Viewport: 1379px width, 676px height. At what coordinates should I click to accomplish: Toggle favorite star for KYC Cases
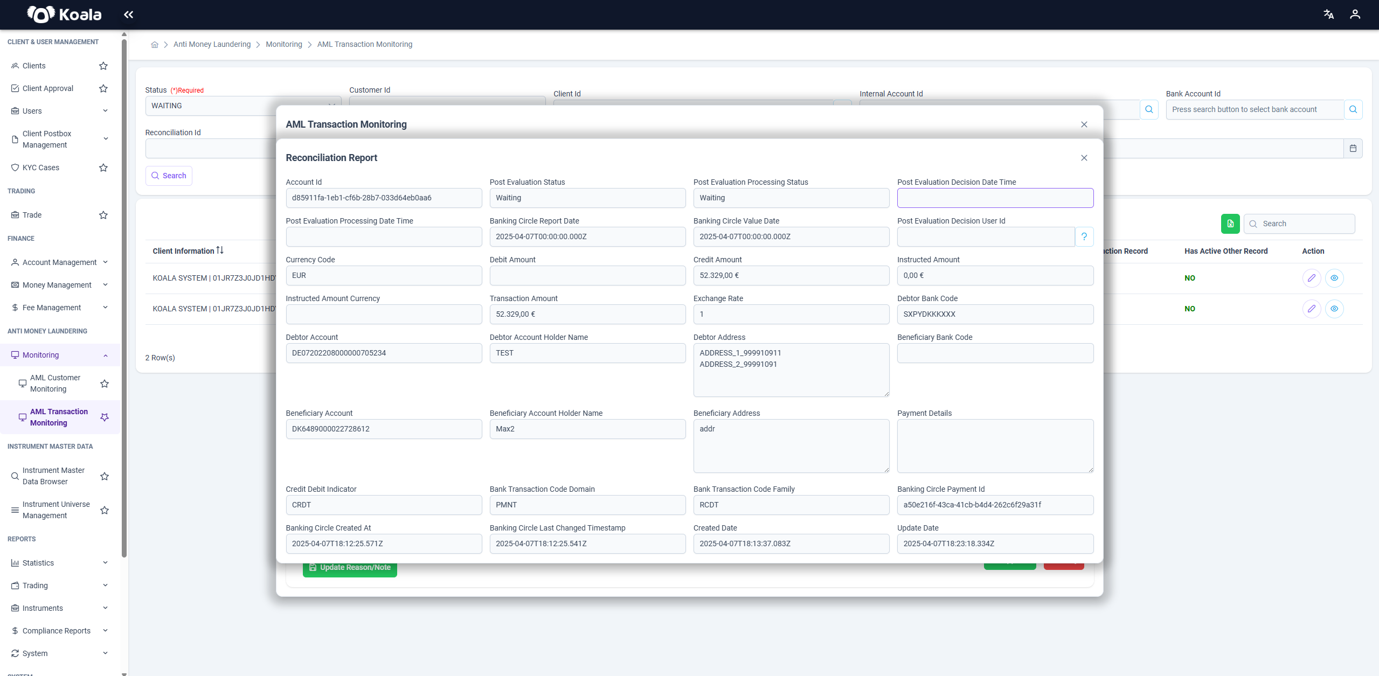point(103,168)
